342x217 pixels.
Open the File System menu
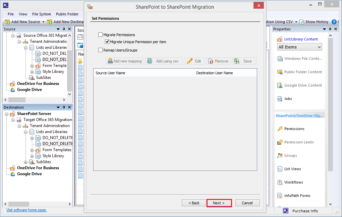click(42, 14)
